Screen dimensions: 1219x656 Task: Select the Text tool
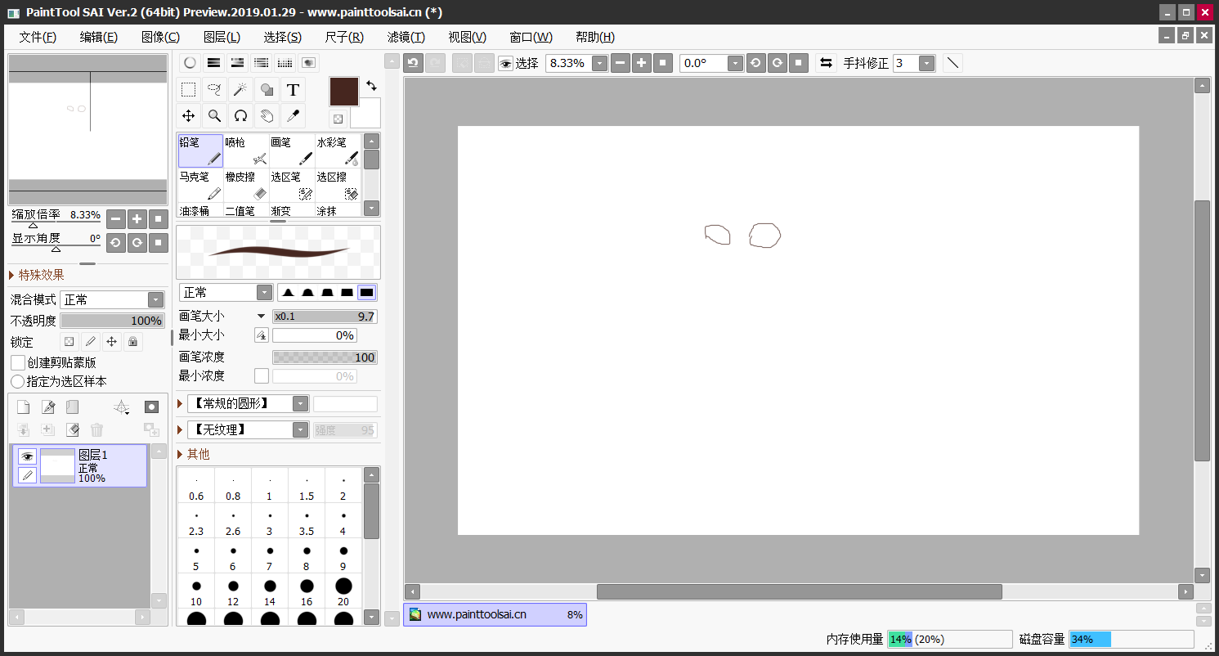pos(293,90)
